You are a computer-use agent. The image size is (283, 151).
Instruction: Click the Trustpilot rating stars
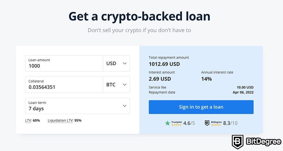176,125
